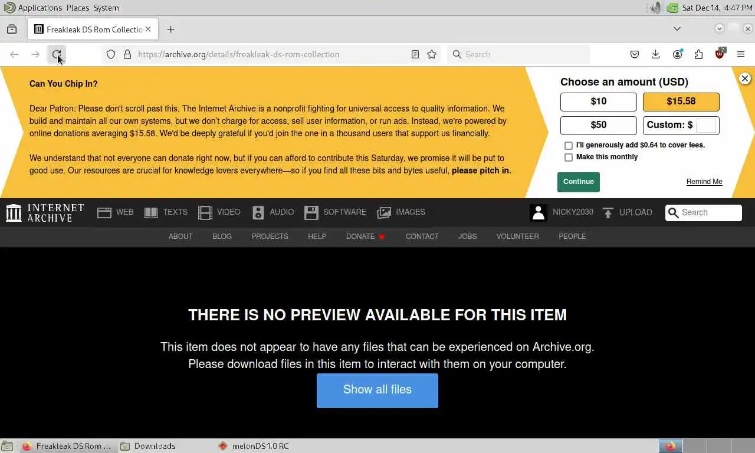Open the SOFTWARE section in Archive navigation

(335, 212)
